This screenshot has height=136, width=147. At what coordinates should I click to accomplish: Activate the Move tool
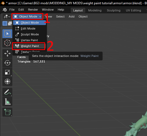(x=7, y=53)
